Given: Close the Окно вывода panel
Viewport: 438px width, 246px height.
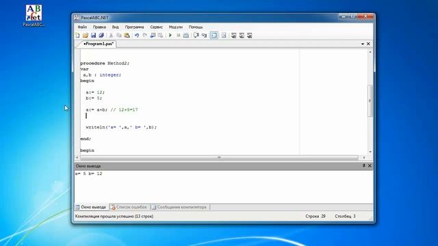Looking at the screenshot, I should [x=370, y=165].
